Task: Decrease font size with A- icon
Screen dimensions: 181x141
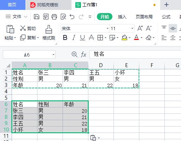Action: coord(149,28)
